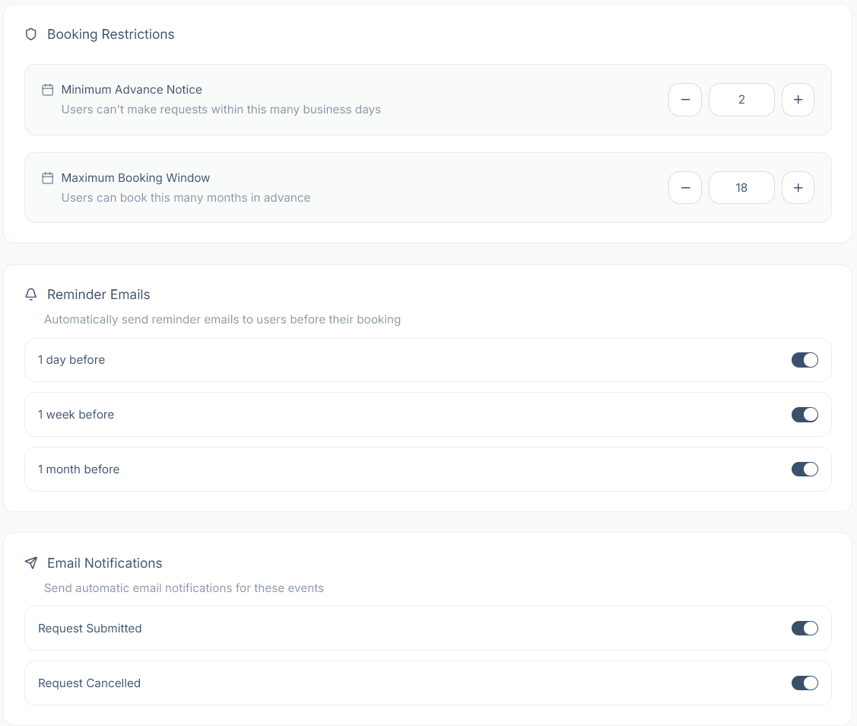
Task: Click "Send automatic email notifications for these events" text
Action: 184,588
